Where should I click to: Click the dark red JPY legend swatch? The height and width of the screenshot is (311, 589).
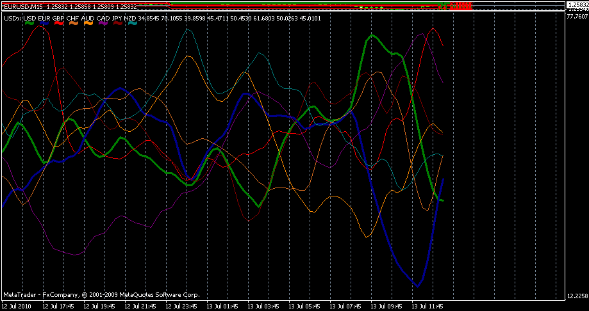pyautogui.click(x=118, y=23)
